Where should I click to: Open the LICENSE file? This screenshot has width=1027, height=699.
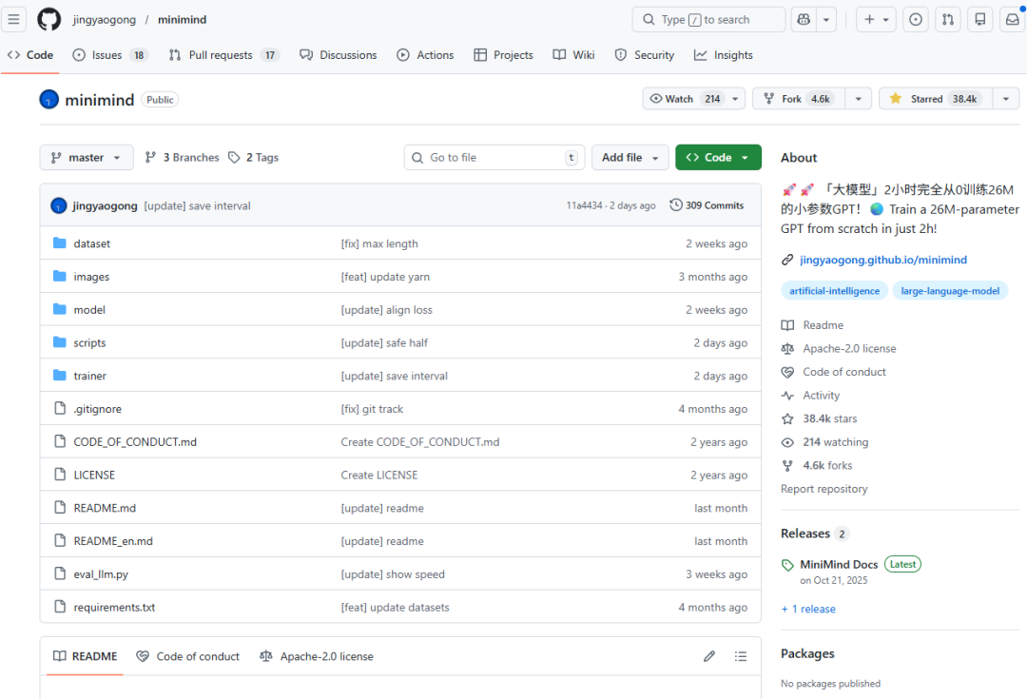click(94, 475)
